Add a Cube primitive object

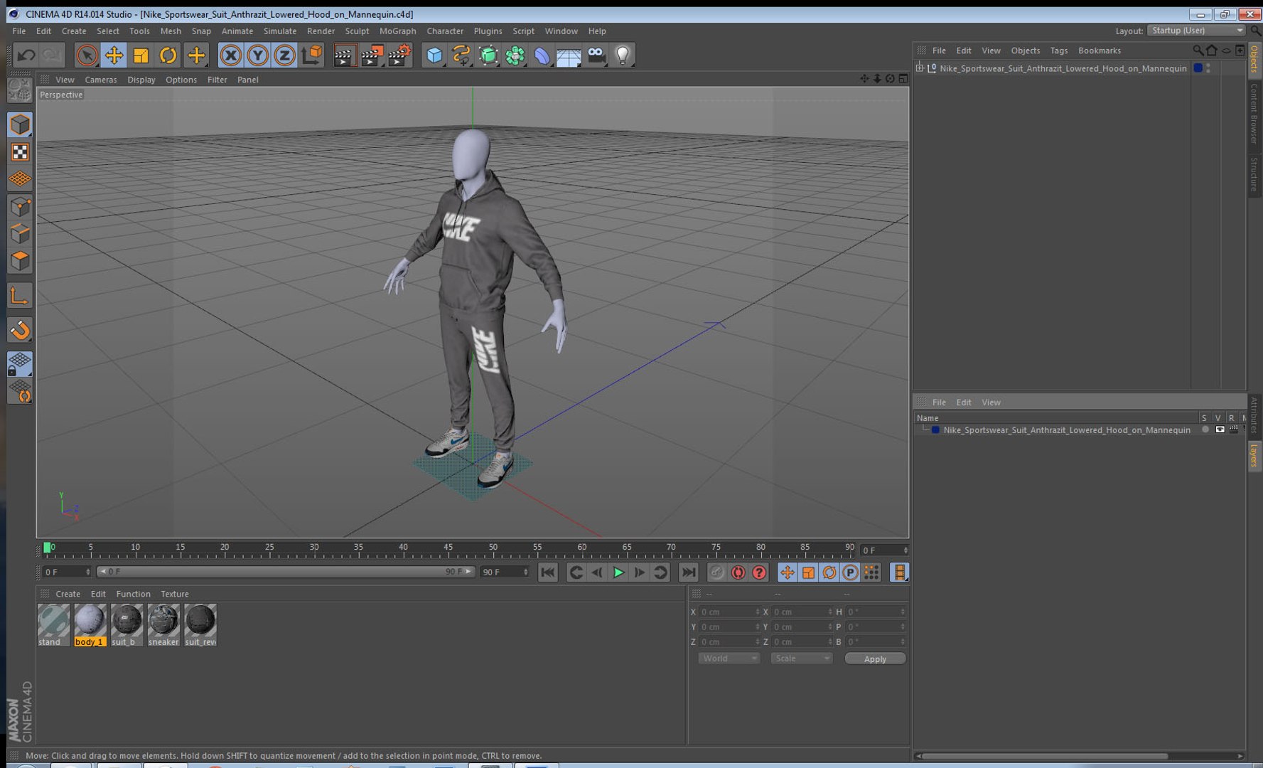[434, 55]
